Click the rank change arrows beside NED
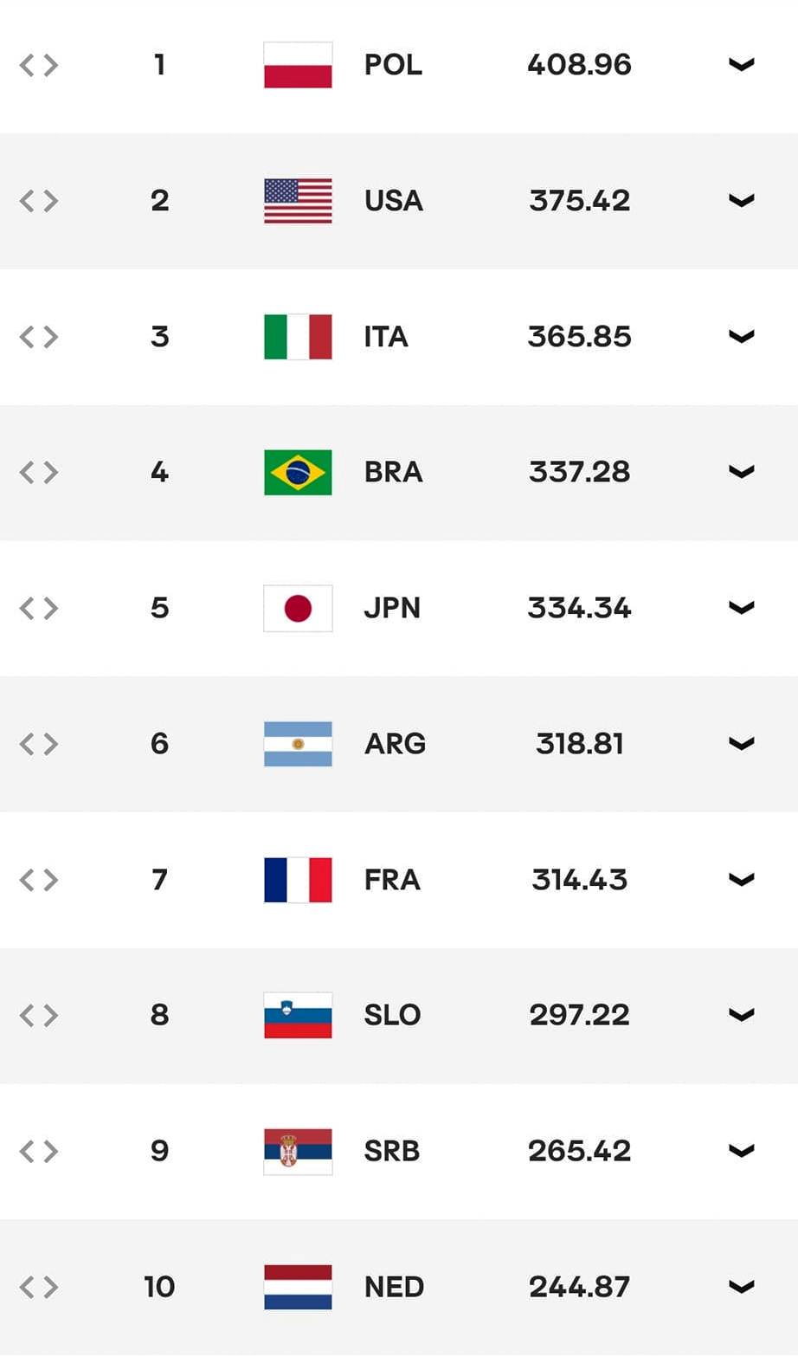798x1357 pixels. (39, 1287)
